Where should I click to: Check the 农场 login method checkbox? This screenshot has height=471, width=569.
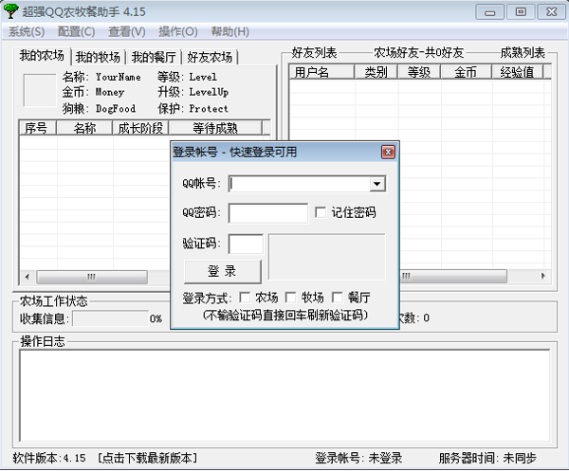click(x=245, y=298)
